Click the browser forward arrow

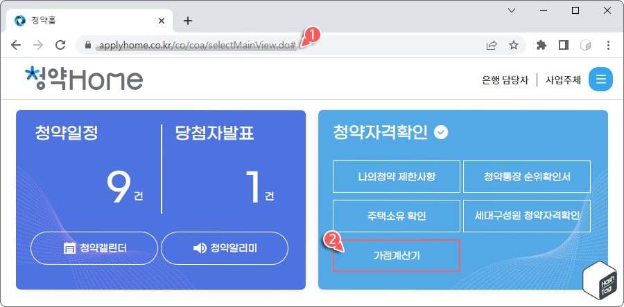38,45
